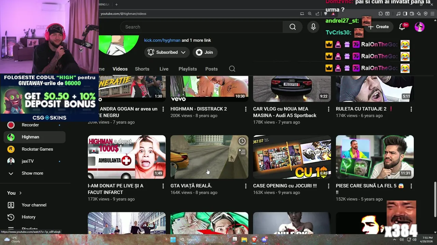Open options for GTA VIAȚĂ REALĂ video
The image size is (437, 245).
[x=245, y=186]
